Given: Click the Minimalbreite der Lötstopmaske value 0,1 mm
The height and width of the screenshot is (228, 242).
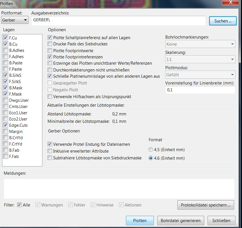Looking at the screenshot, I should 119,121.
